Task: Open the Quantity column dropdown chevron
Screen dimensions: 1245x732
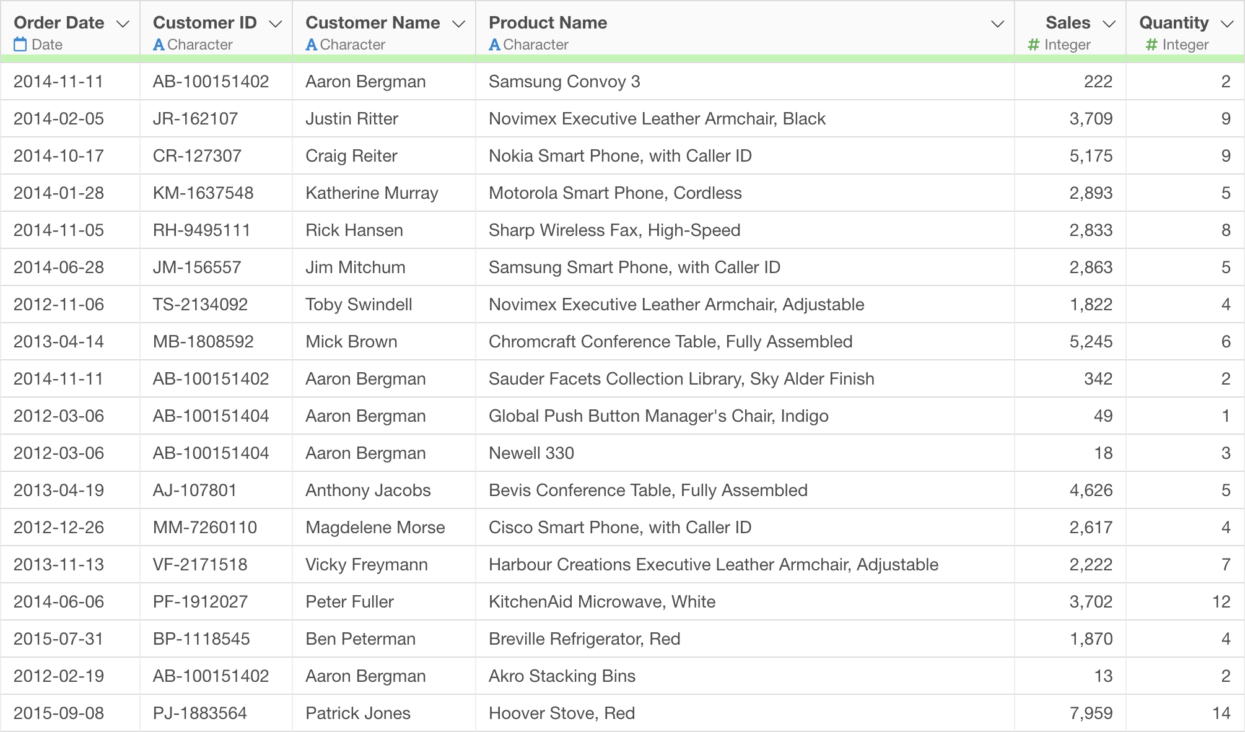Action: click(1227, 24)
